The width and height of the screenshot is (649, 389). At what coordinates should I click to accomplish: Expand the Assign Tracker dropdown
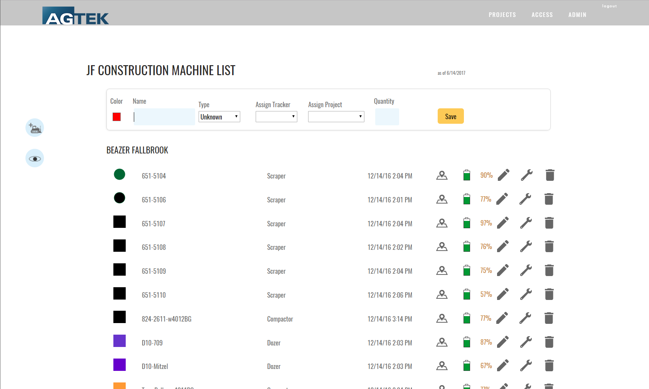click(x=276, y=117)
